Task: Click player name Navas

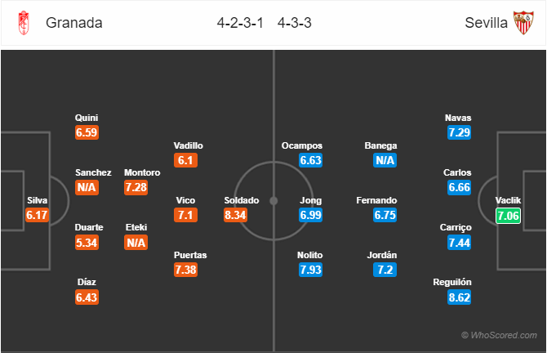Action: tap(458, 118)
